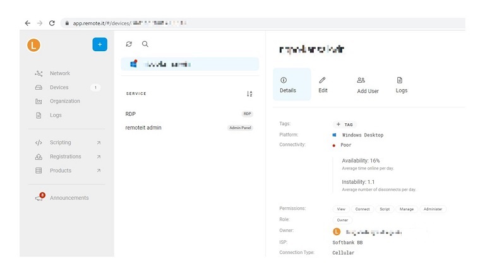485x273 pixels.
Task: Open the Registrations link
Action: (x=66, y=157)
